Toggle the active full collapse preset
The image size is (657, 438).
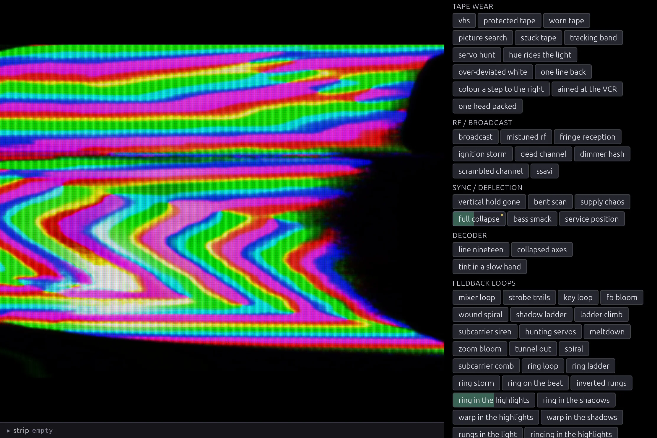coord(479,219)
